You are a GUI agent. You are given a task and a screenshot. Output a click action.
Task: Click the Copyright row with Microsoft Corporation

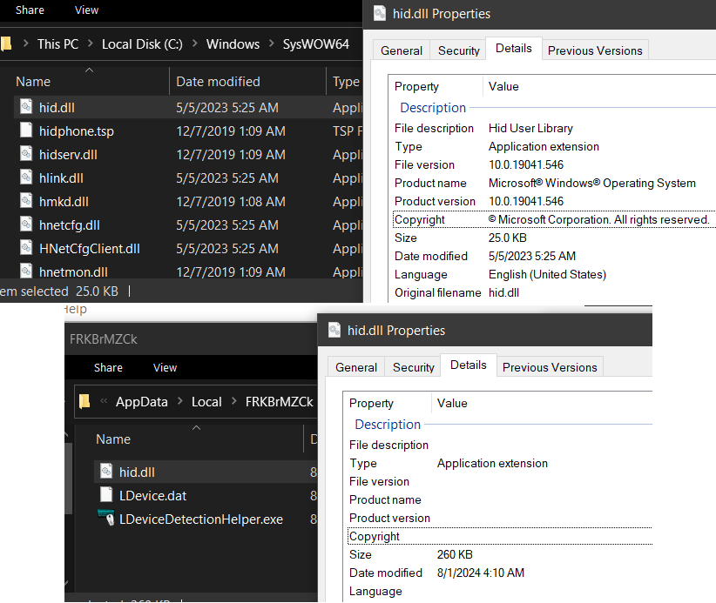[x=554, y=219]
